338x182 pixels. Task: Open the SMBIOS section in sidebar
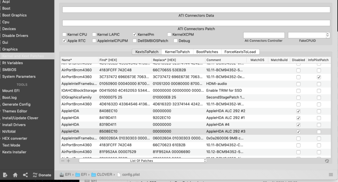click(x=9, y=70)
